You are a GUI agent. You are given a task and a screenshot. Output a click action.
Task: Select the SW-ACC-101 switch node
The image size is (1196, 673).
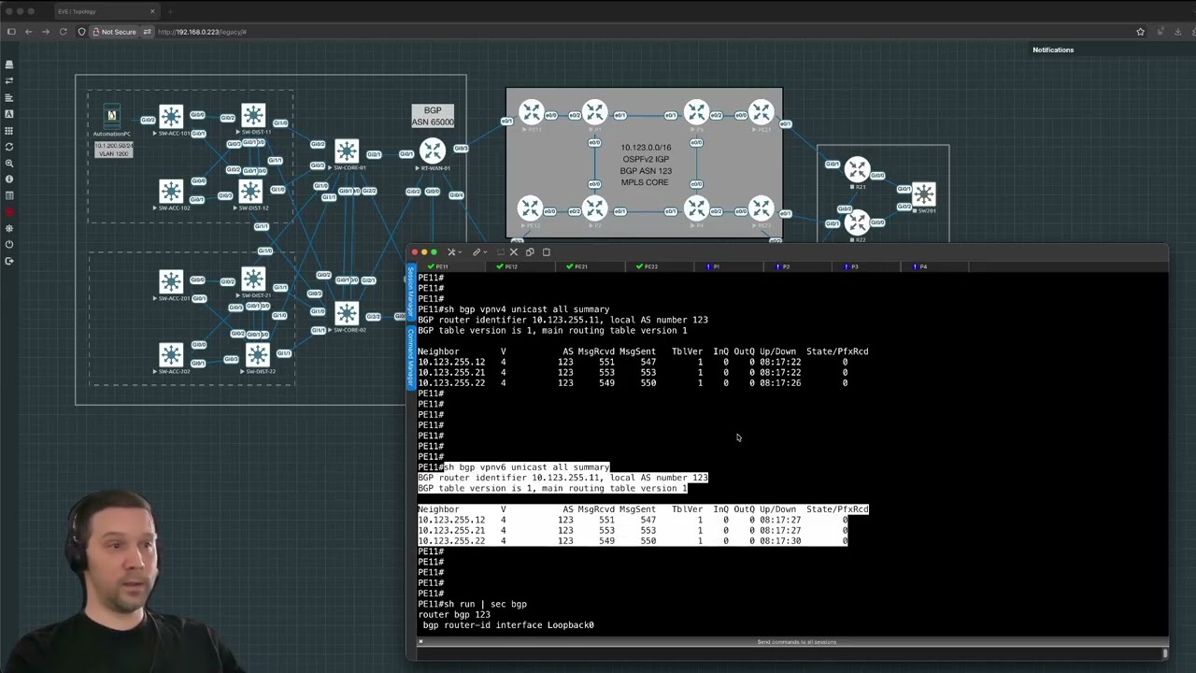pos(171,116)
